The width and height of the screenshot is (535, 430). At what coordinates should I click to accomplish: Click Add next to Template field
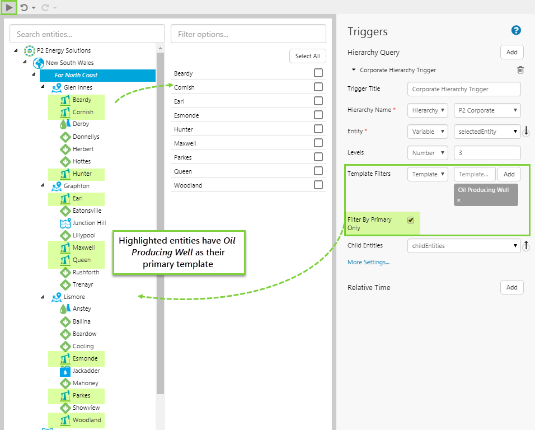(509, 174)
